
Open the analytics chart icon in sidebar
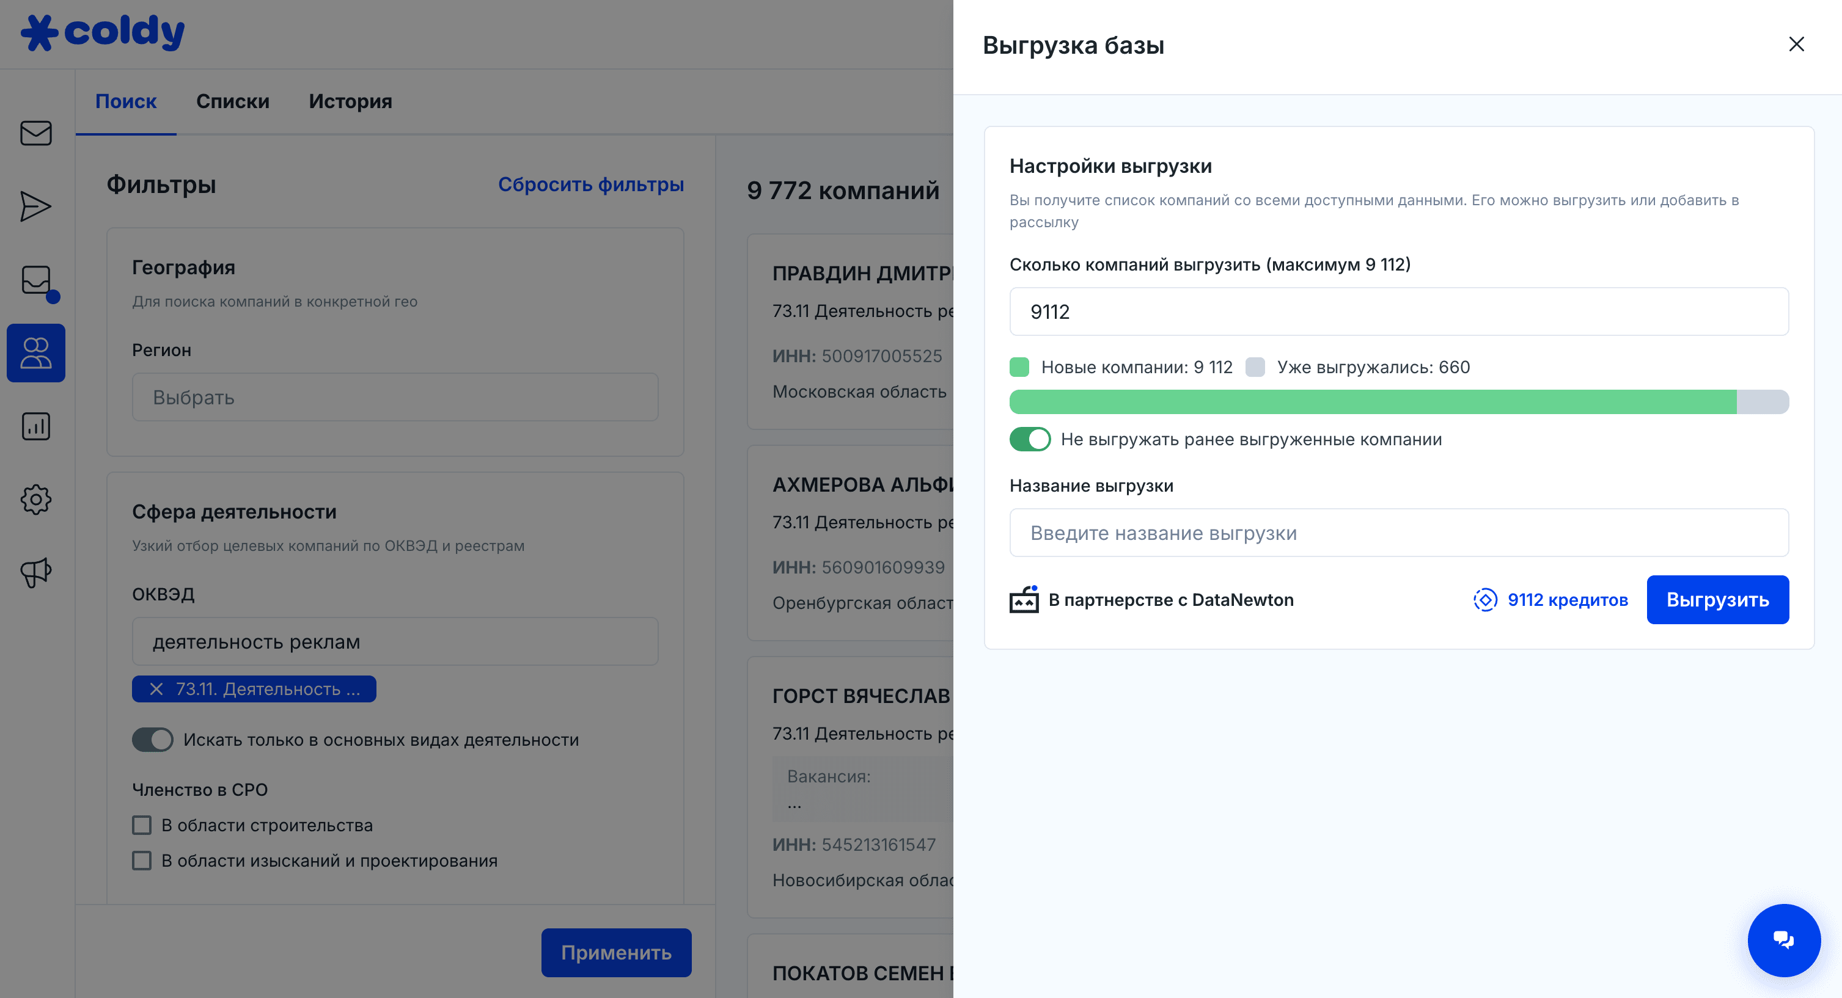click(36, 426)
